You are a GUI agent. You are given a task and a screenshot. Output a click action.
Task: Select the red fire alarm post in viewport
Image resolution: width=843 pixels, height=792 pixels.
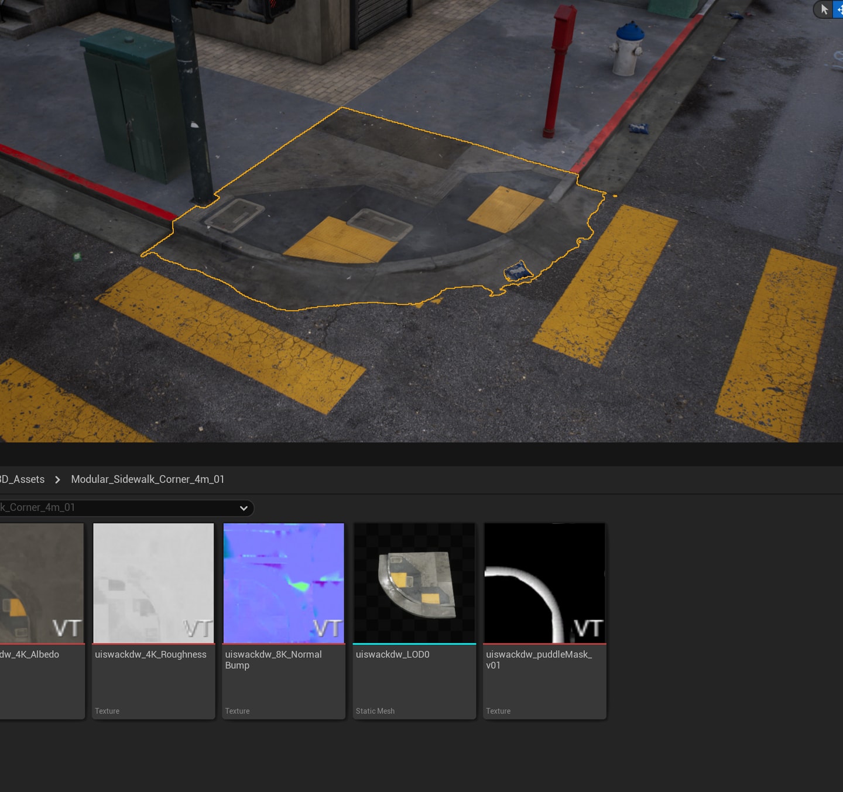(559, 70)
